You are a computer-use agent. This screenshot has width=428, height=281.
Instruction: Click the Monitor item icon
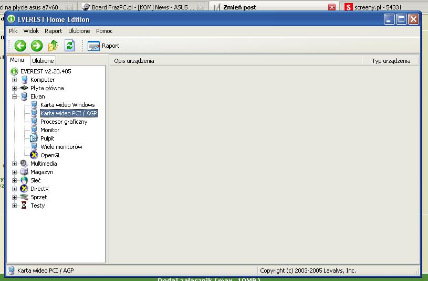(34, 130)
